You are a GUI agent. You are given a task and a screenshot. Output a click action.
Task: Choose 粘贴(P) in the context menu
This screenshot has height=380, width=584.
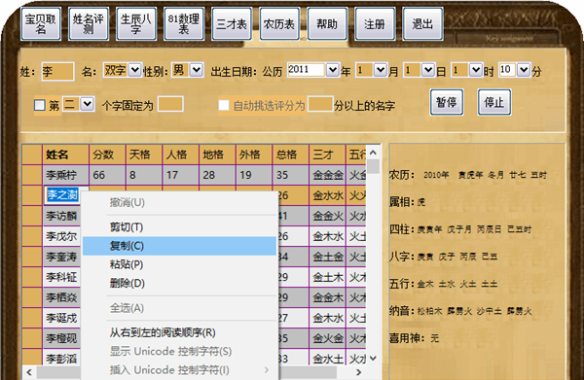pos(179,264)
